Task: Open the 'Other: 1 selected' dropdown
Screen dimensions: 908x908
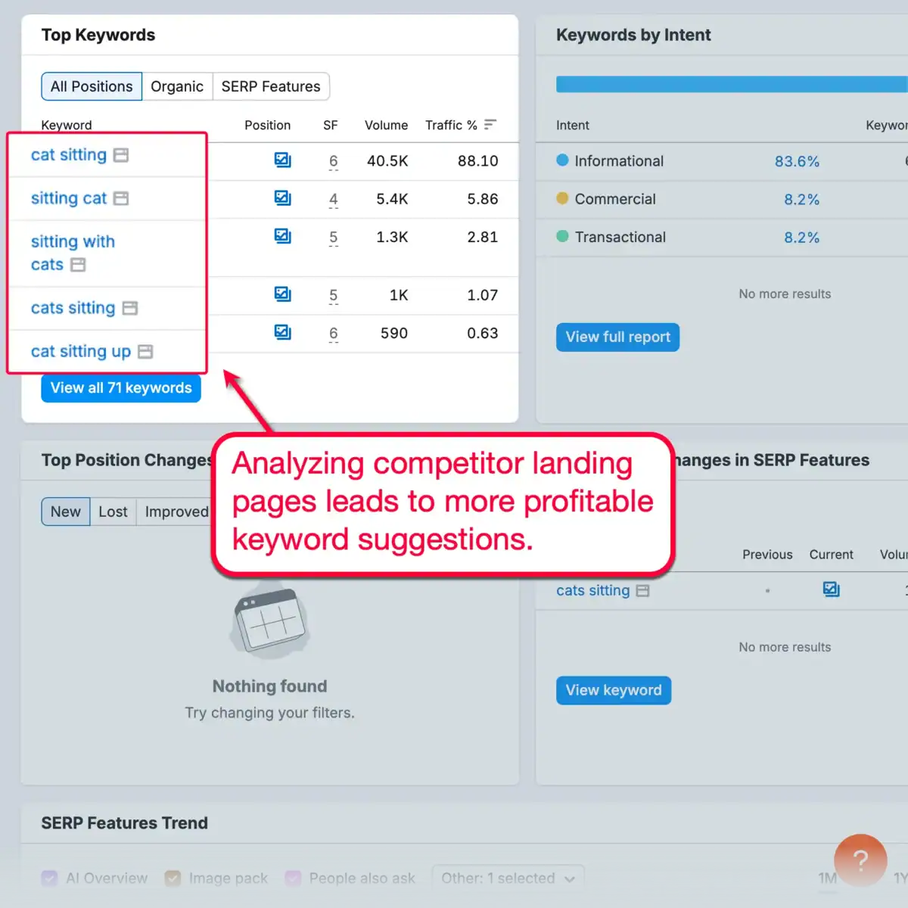Action: coord(507,878)
